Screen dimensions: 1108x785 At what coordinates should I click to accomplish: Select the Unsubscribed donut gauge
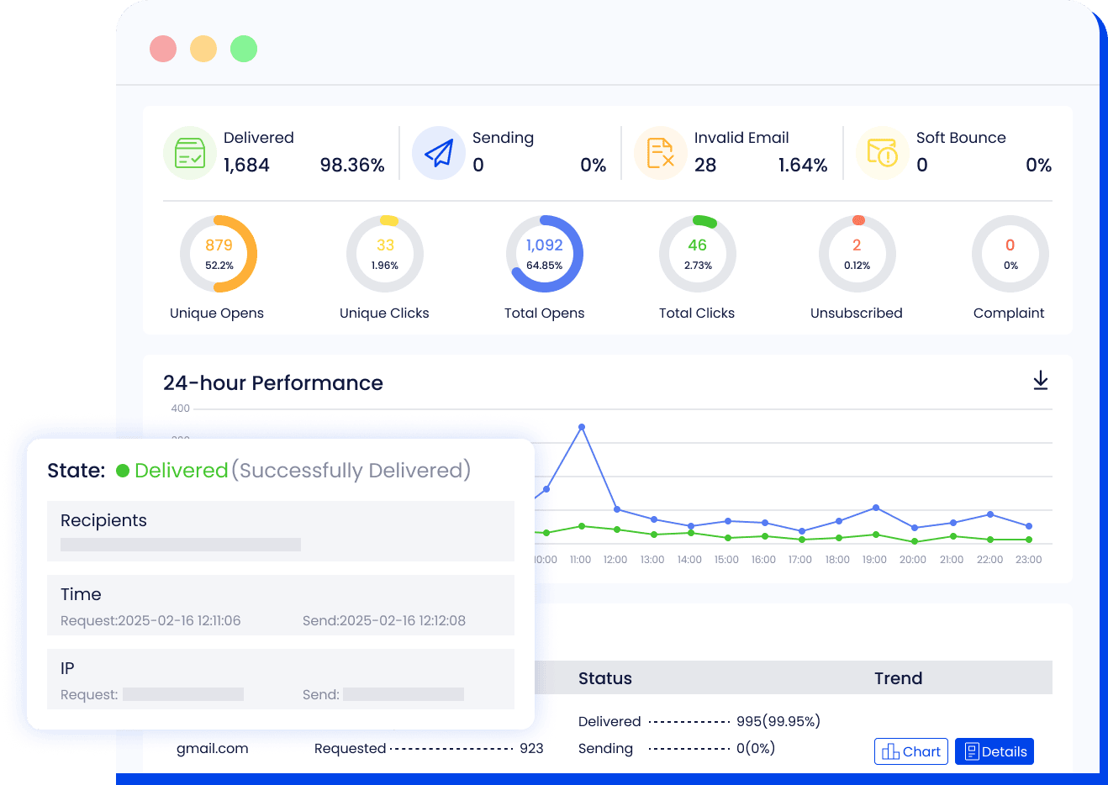point(857,254)
